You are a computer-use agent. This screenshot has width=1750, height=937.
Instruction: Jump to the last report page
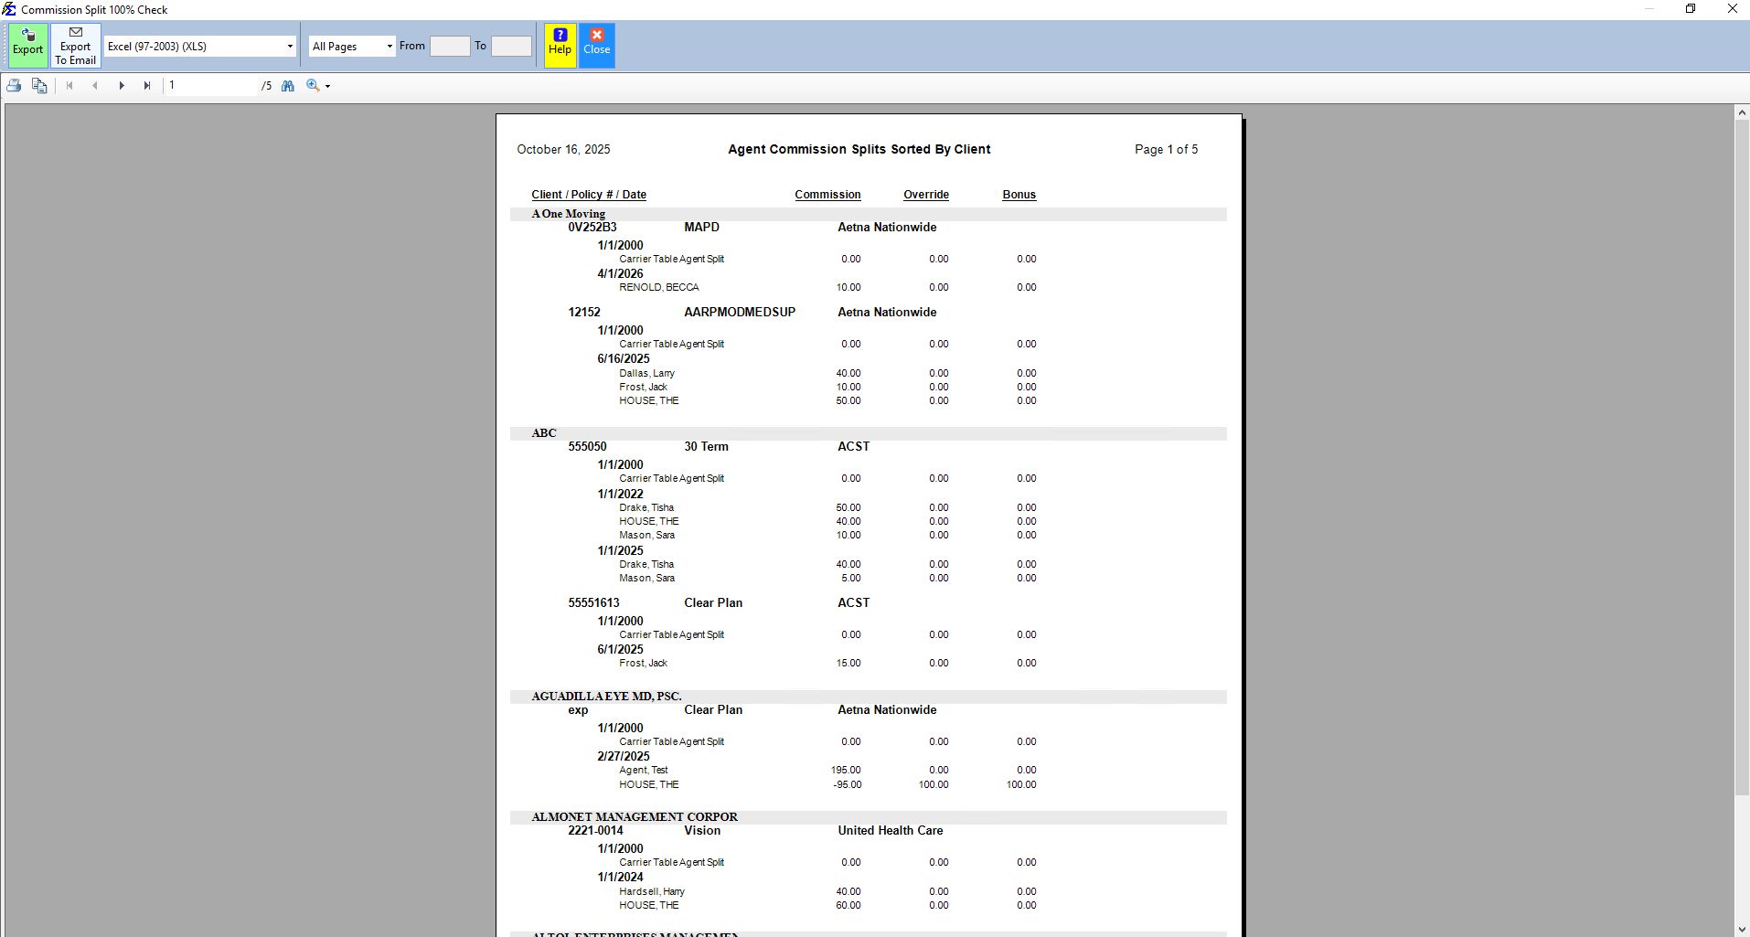click(x=146, y=86)
